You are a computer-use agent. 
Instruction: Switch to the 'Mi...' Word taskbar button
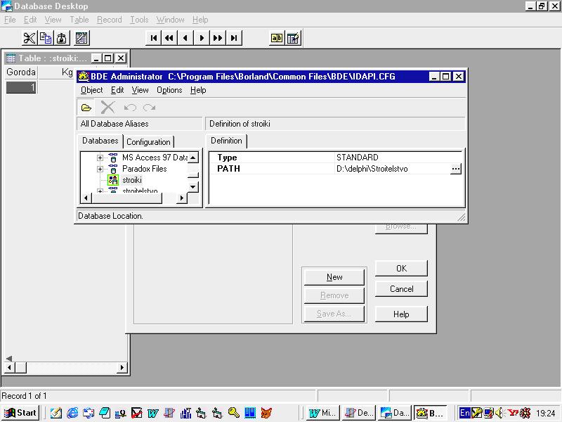pos(323,413)
